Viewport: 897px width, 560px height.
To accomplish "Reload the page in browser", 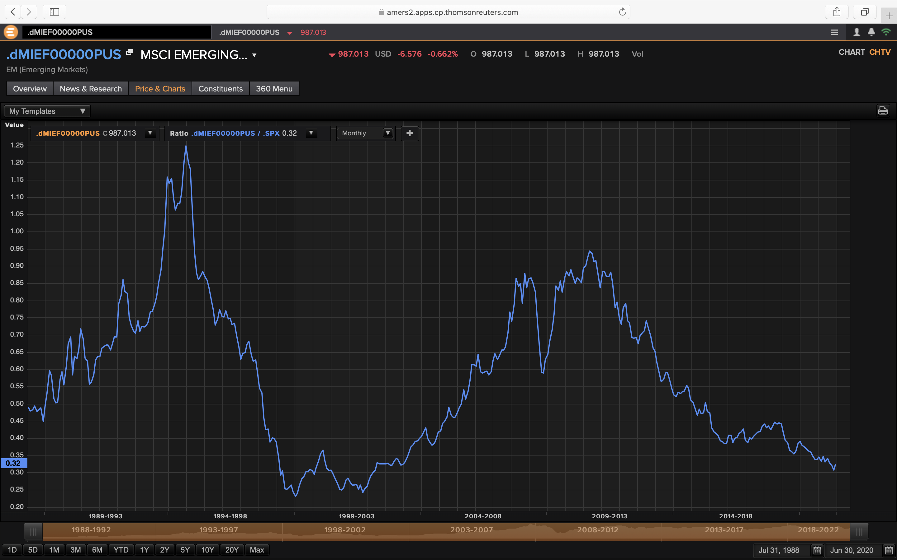I will tap(622, 12).
